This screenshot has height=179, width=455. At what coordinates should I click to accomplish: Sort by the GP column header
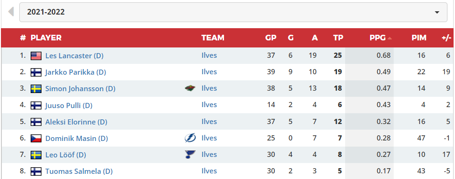coord(271,38)
